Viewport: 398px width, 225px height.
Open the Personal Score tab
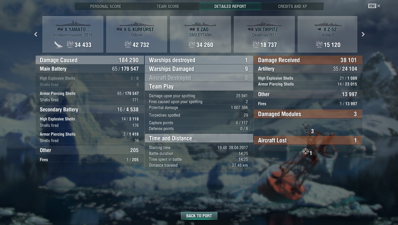point(106,6)
